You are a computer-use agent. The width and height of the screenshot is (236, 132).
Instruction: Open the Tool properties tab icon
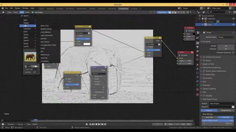click(x=198, y=38)
